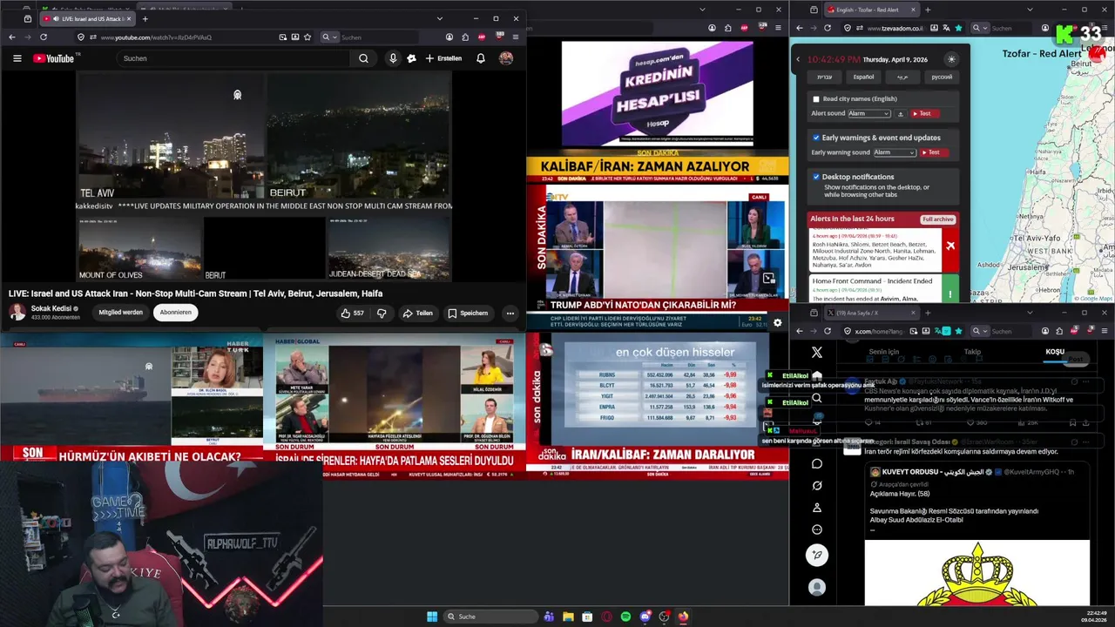Click the Windows taskbar Suche search box
Viewport: 1115px width, 627px height.
click(490, 617)
